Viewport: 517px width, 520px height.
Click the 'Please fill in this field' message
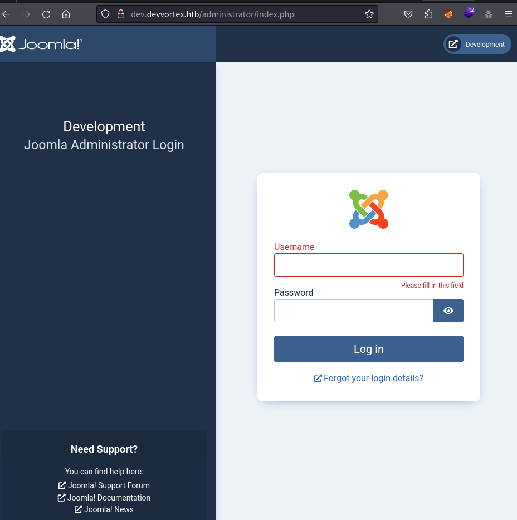432,285
